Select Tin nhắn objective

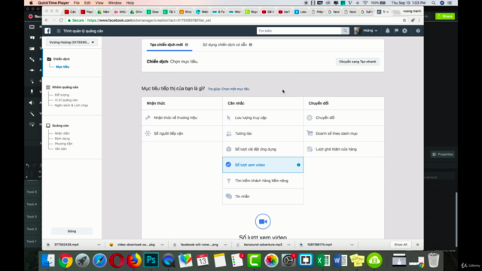pyautogui.click(x=263, y=196)
